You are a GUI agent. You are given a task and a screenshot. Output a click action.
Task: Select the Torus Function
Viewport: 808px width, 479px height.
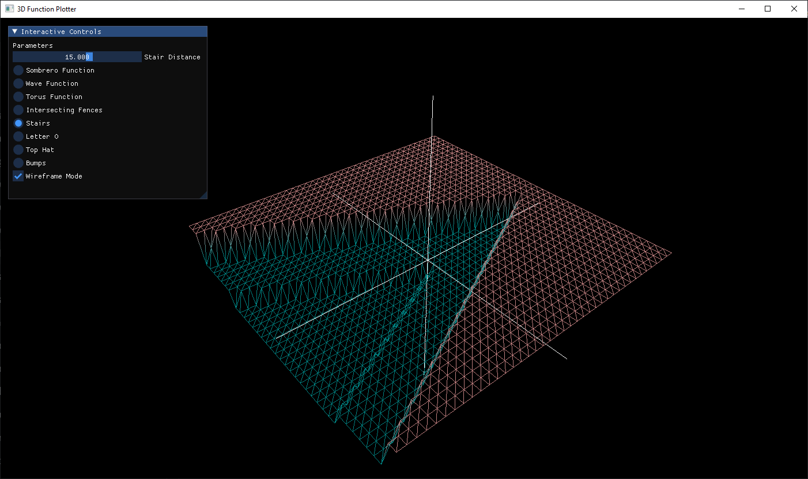[x=17, y=96]
